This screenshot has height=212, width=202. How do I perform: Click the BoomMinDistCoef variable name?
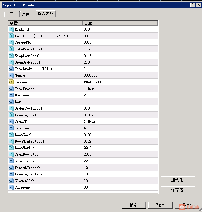30,141
